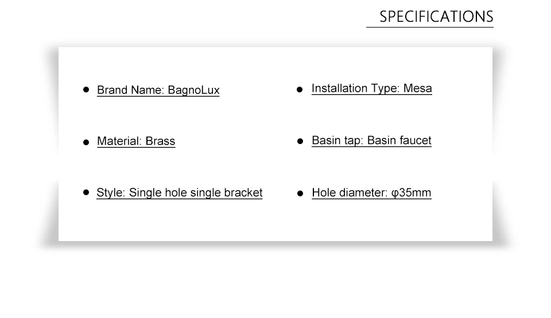Click the word Brass
Screen dimensions: 551x318
(160, 141)
